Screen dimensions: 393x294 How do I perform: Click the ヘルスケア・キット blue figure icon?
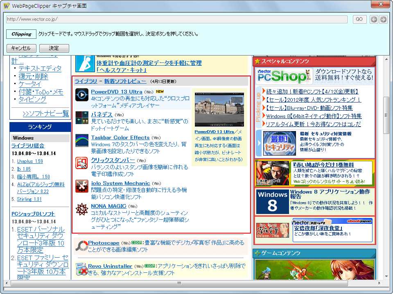click(x=85, y=64)
